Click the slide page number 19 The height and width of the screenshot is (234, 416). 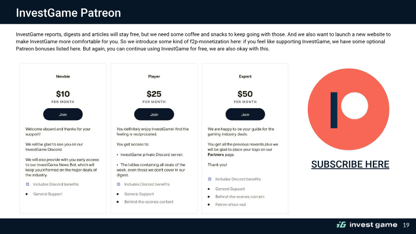pos(406,225)
